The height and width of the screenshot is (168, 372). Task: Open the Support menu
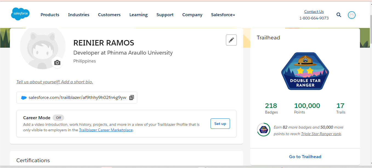tap(165, 15)
